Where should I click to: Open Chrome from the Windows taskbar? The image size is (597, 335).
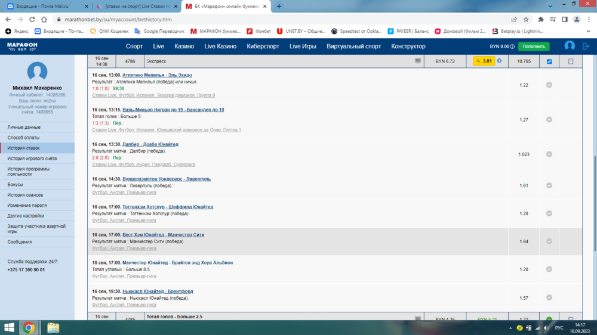click(x=29, y=327)
